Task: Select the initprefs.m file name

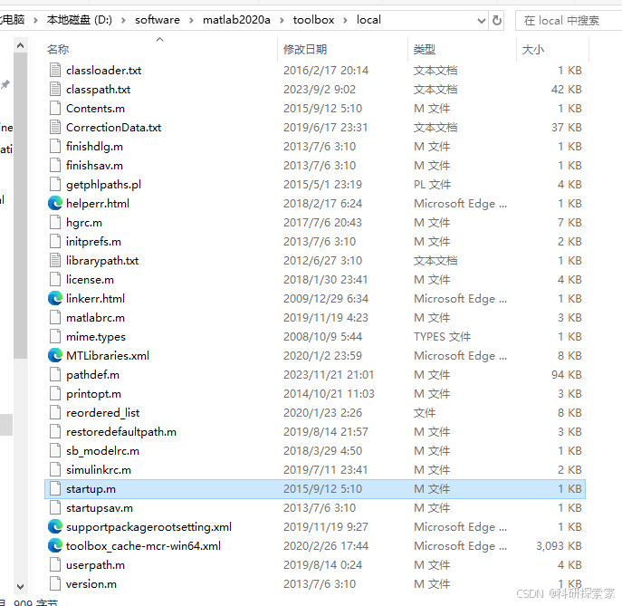Action: point(93,242)
